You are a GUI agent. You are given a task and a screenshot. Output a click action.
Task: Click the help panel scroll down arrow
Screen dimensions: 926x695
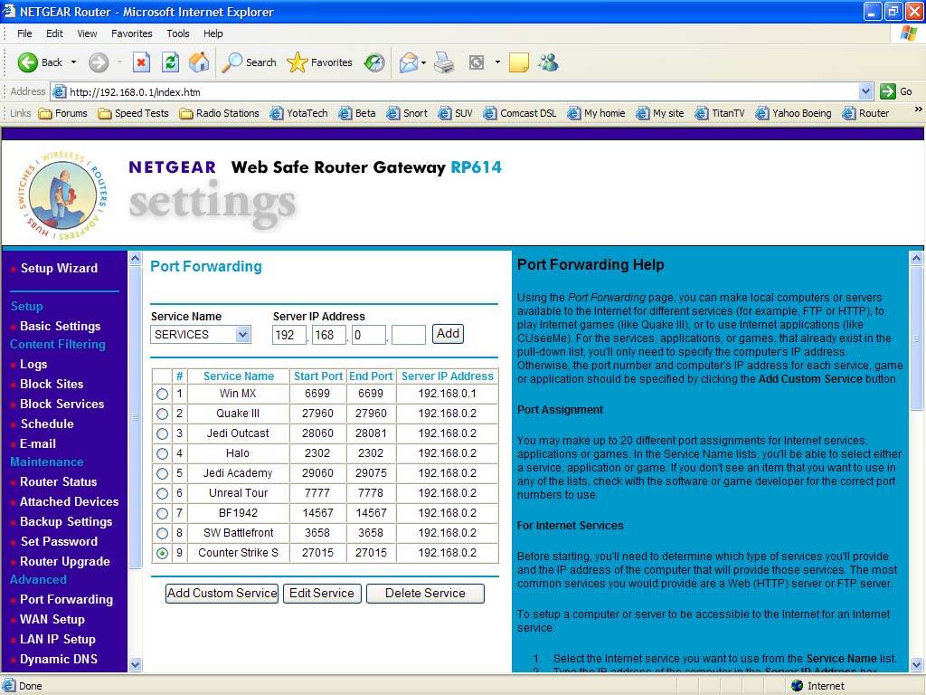click(x=916, y=665)
